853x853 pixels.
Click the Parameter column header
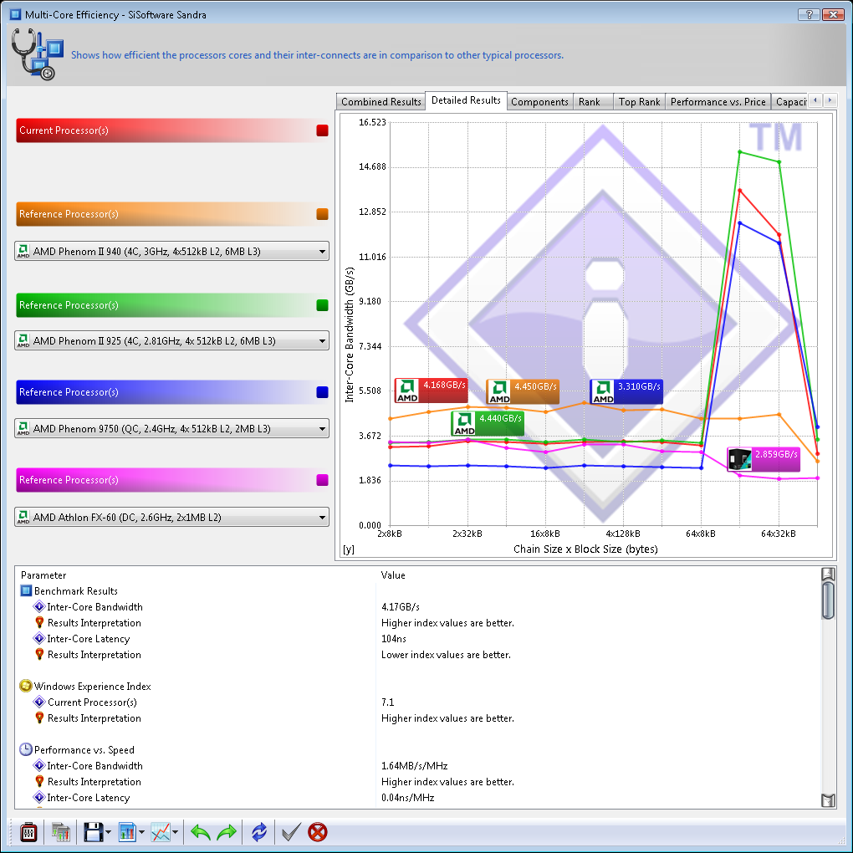coord(43,575)
